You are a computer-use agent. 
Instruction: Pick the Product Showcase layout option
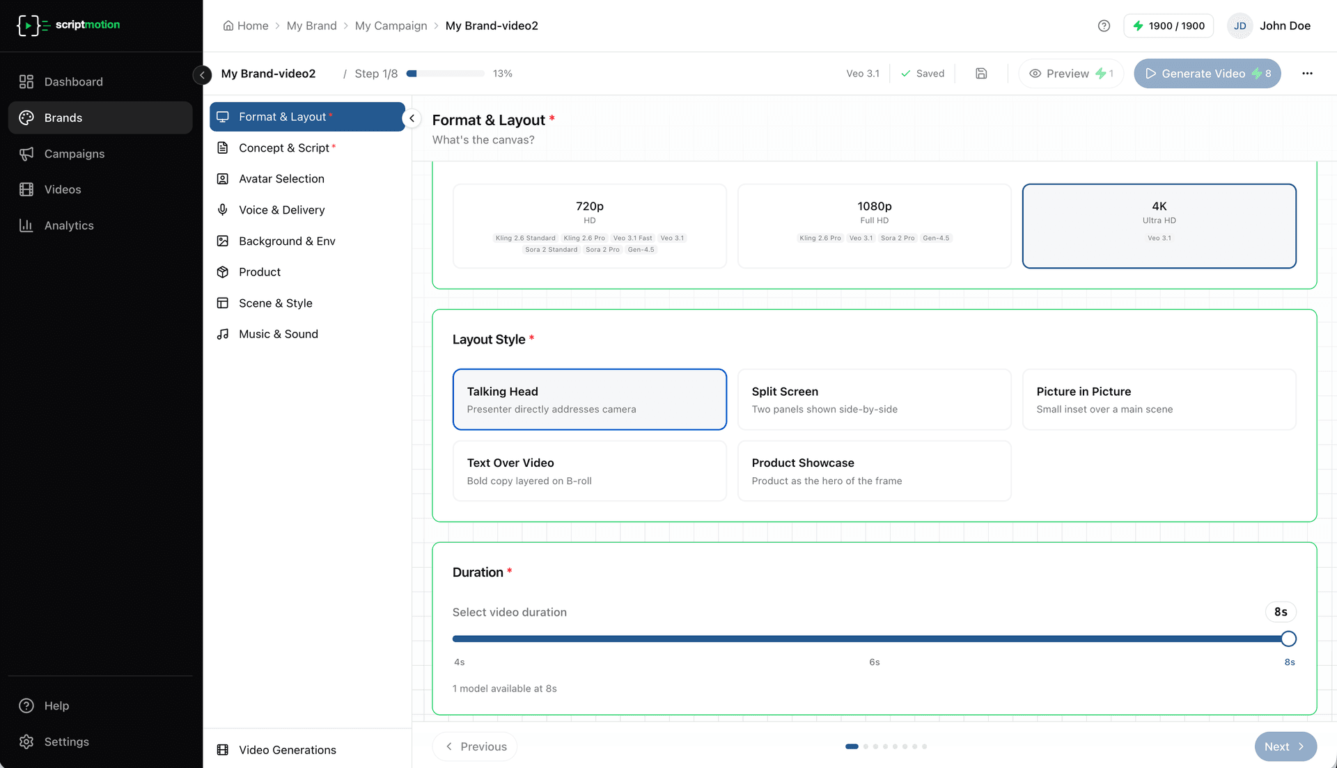tap(874, 471)
